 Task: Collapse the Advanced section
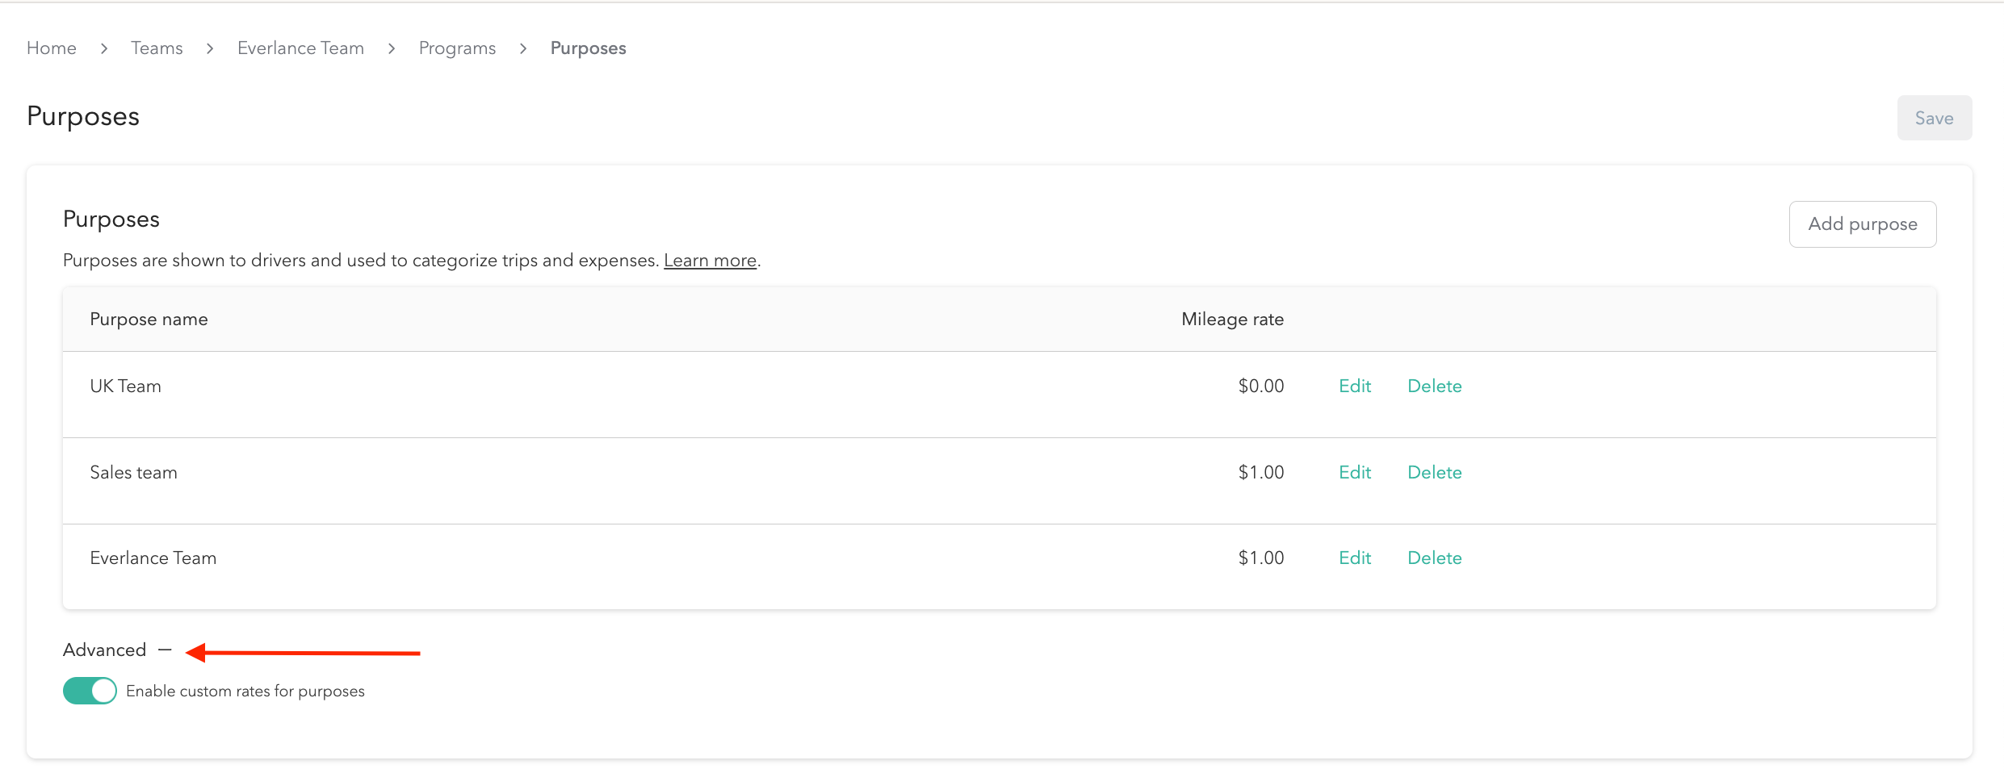point(105,650)
